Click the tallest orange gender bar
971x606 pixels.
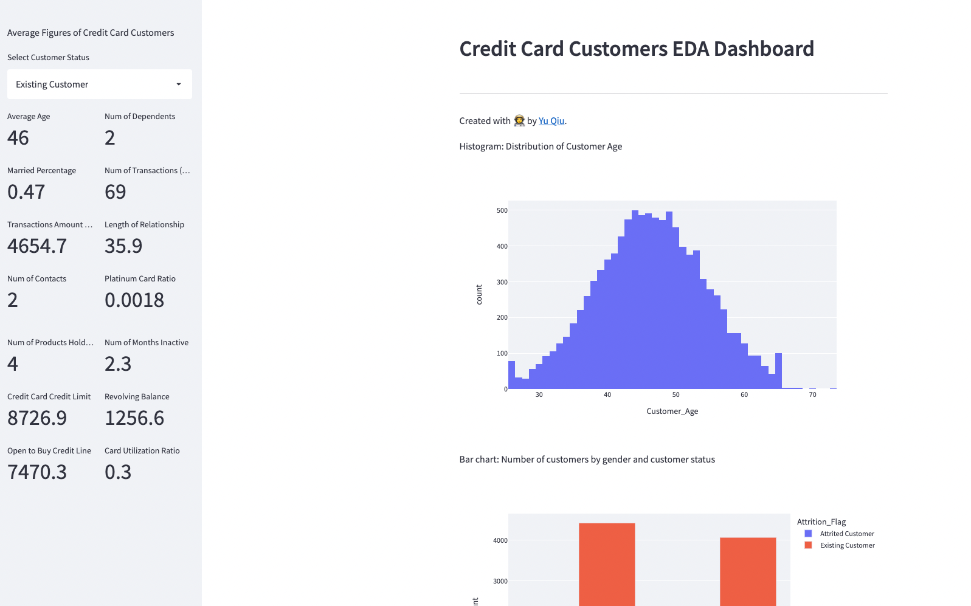[x=607, y=565]
